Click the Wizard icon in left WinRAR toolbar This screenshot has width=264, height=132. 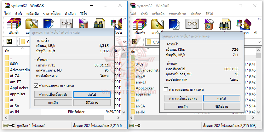click(x=116, y=23)
